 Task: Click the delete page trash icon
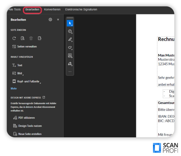pos(31,38)
